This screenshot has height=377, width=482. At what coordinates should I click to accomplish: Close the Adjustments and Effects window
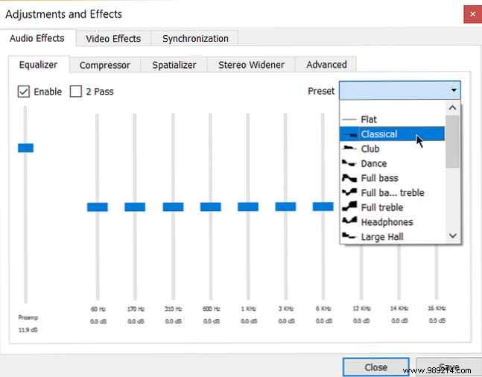point(472,14)
